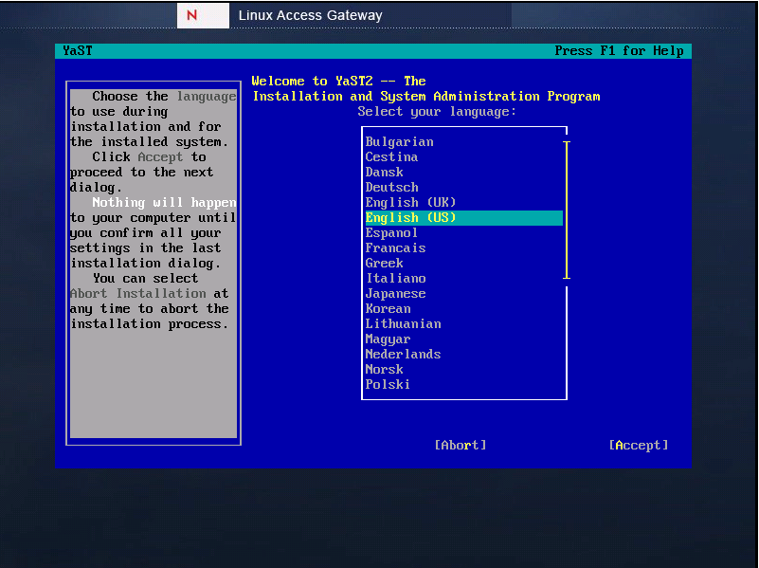Pick Espanol in the language list

coord(463,233)
